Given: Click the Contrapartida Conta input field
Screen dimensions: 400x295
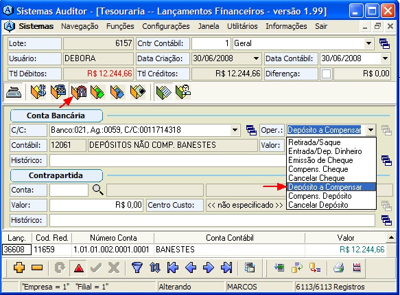Looking at the screenshot, I should pyautogui.click(x=69, y=190).
